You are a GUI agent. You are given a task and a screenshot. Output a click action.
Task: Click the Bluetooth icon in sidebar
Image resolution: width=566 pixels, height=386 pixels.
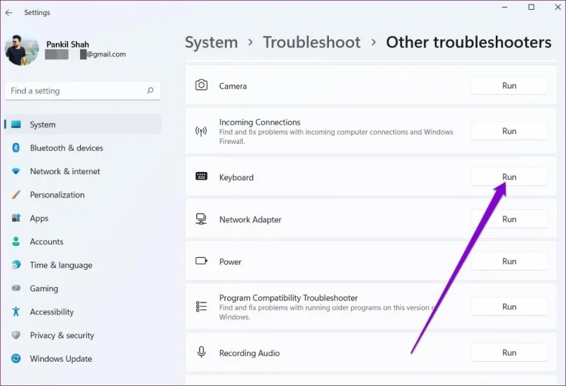(x=16, y=147)
